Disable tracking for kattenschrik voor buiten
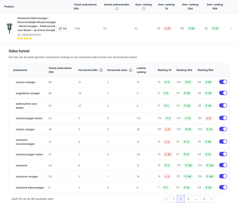The image size is (238, 209). tap(223, 106)
